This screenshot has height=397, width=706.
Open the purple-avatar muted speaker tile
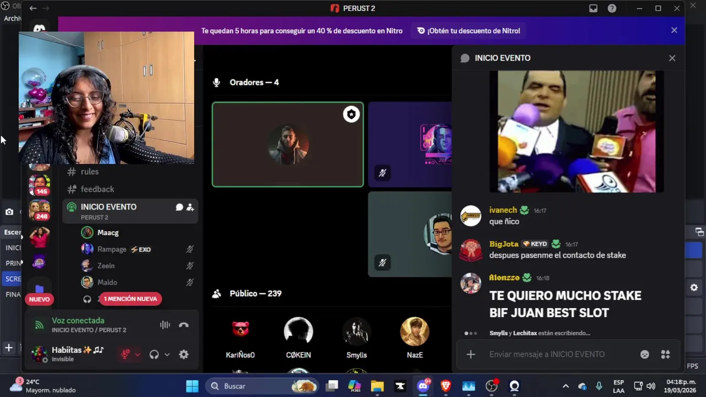(x=410, y=144)
